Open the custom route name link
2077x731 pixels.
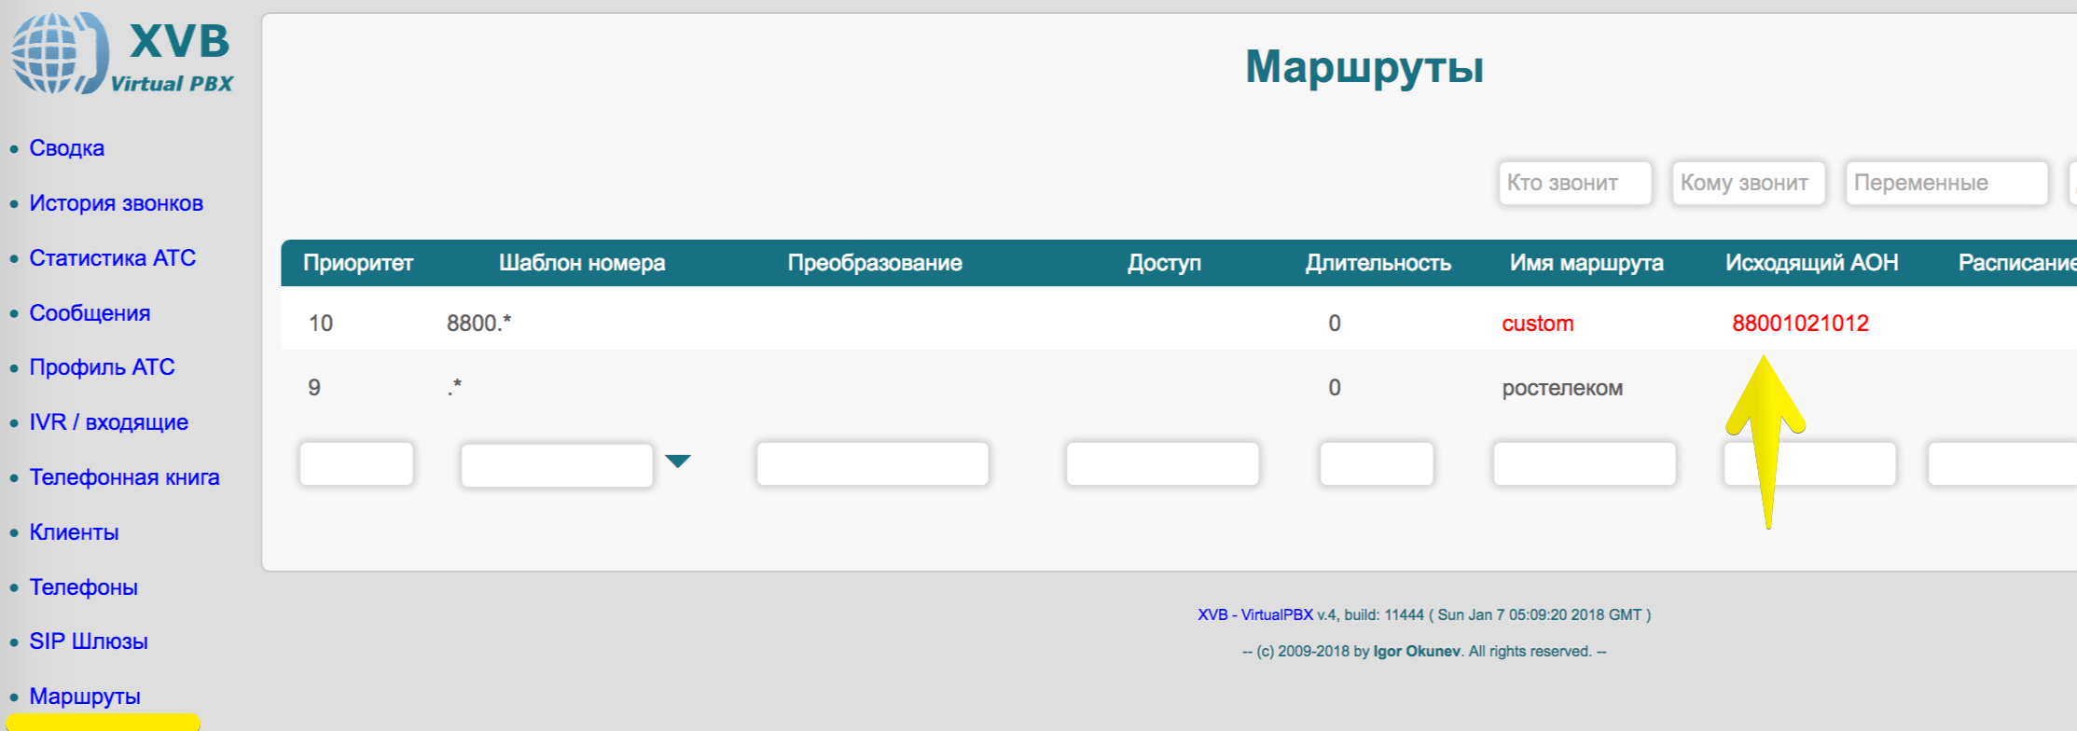[1537, 324]
